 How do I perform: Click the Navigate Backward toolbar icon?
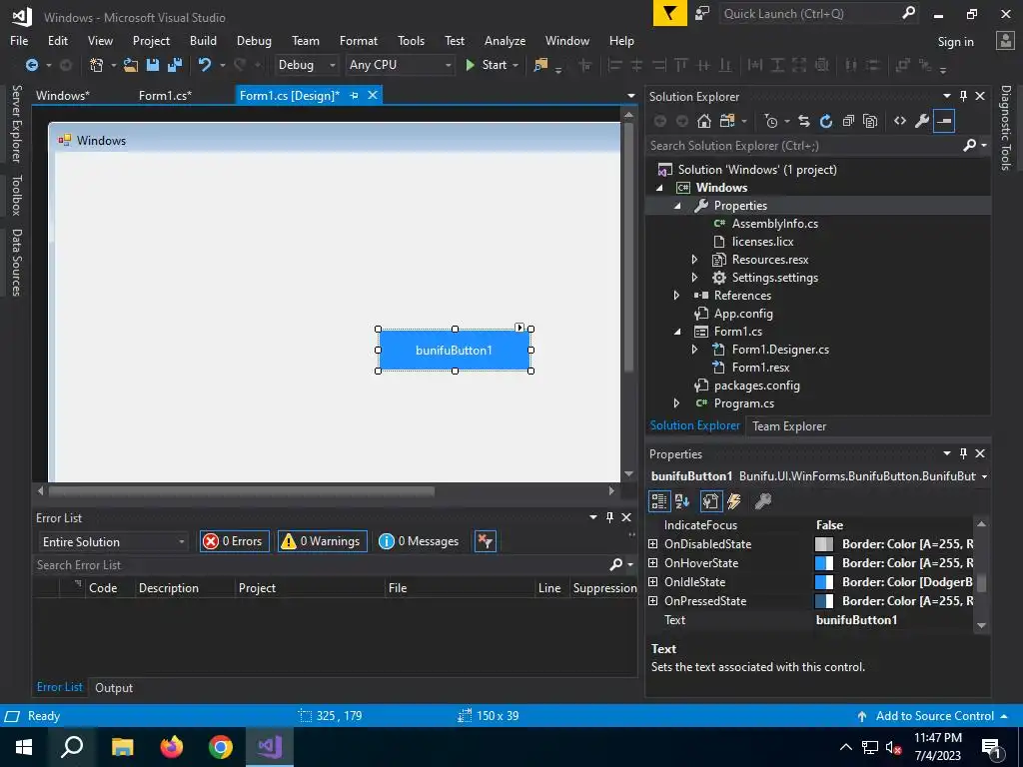(x=31, y=65)
